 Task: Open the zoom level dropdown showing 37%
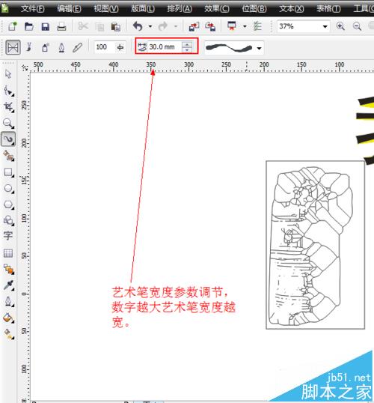click(x=325, y=26)
